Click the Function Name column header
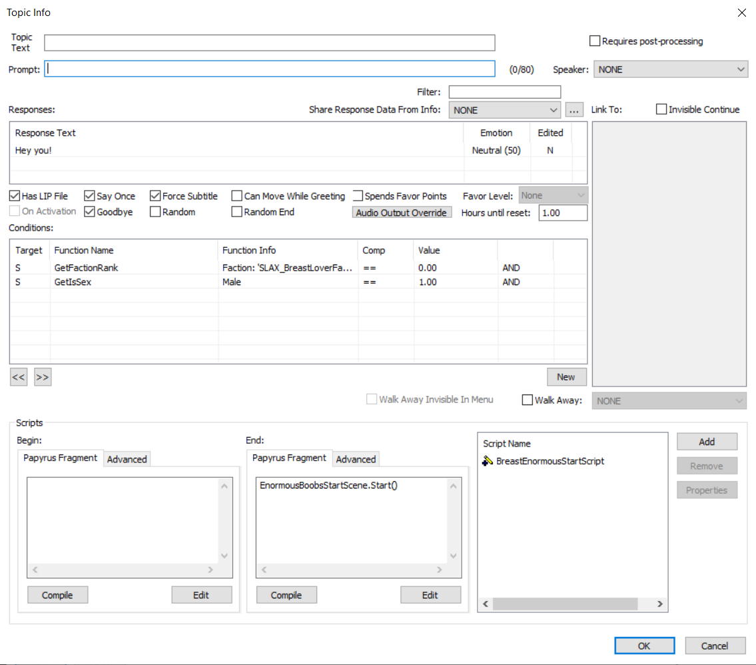 (134, 251)
